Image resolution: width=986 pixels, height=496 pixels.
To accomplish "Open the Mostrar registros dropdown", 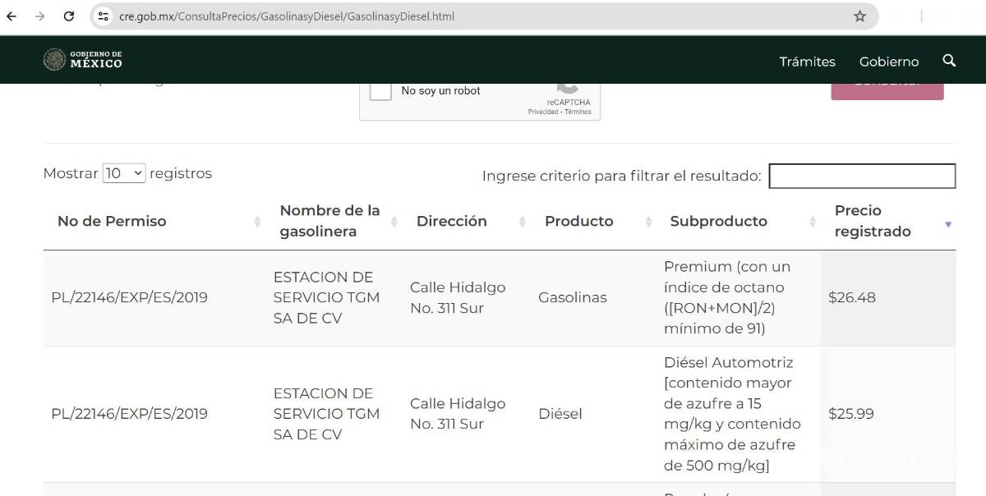I will (125, 172).
